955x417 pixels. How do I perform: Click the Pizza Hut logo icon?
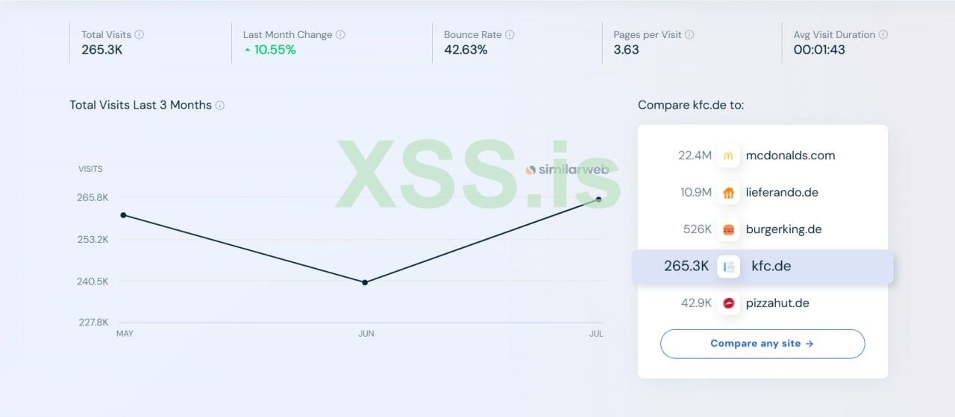tap(729, 303)
